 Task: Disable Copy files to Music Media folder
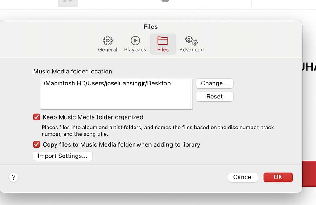pos(36,144)
